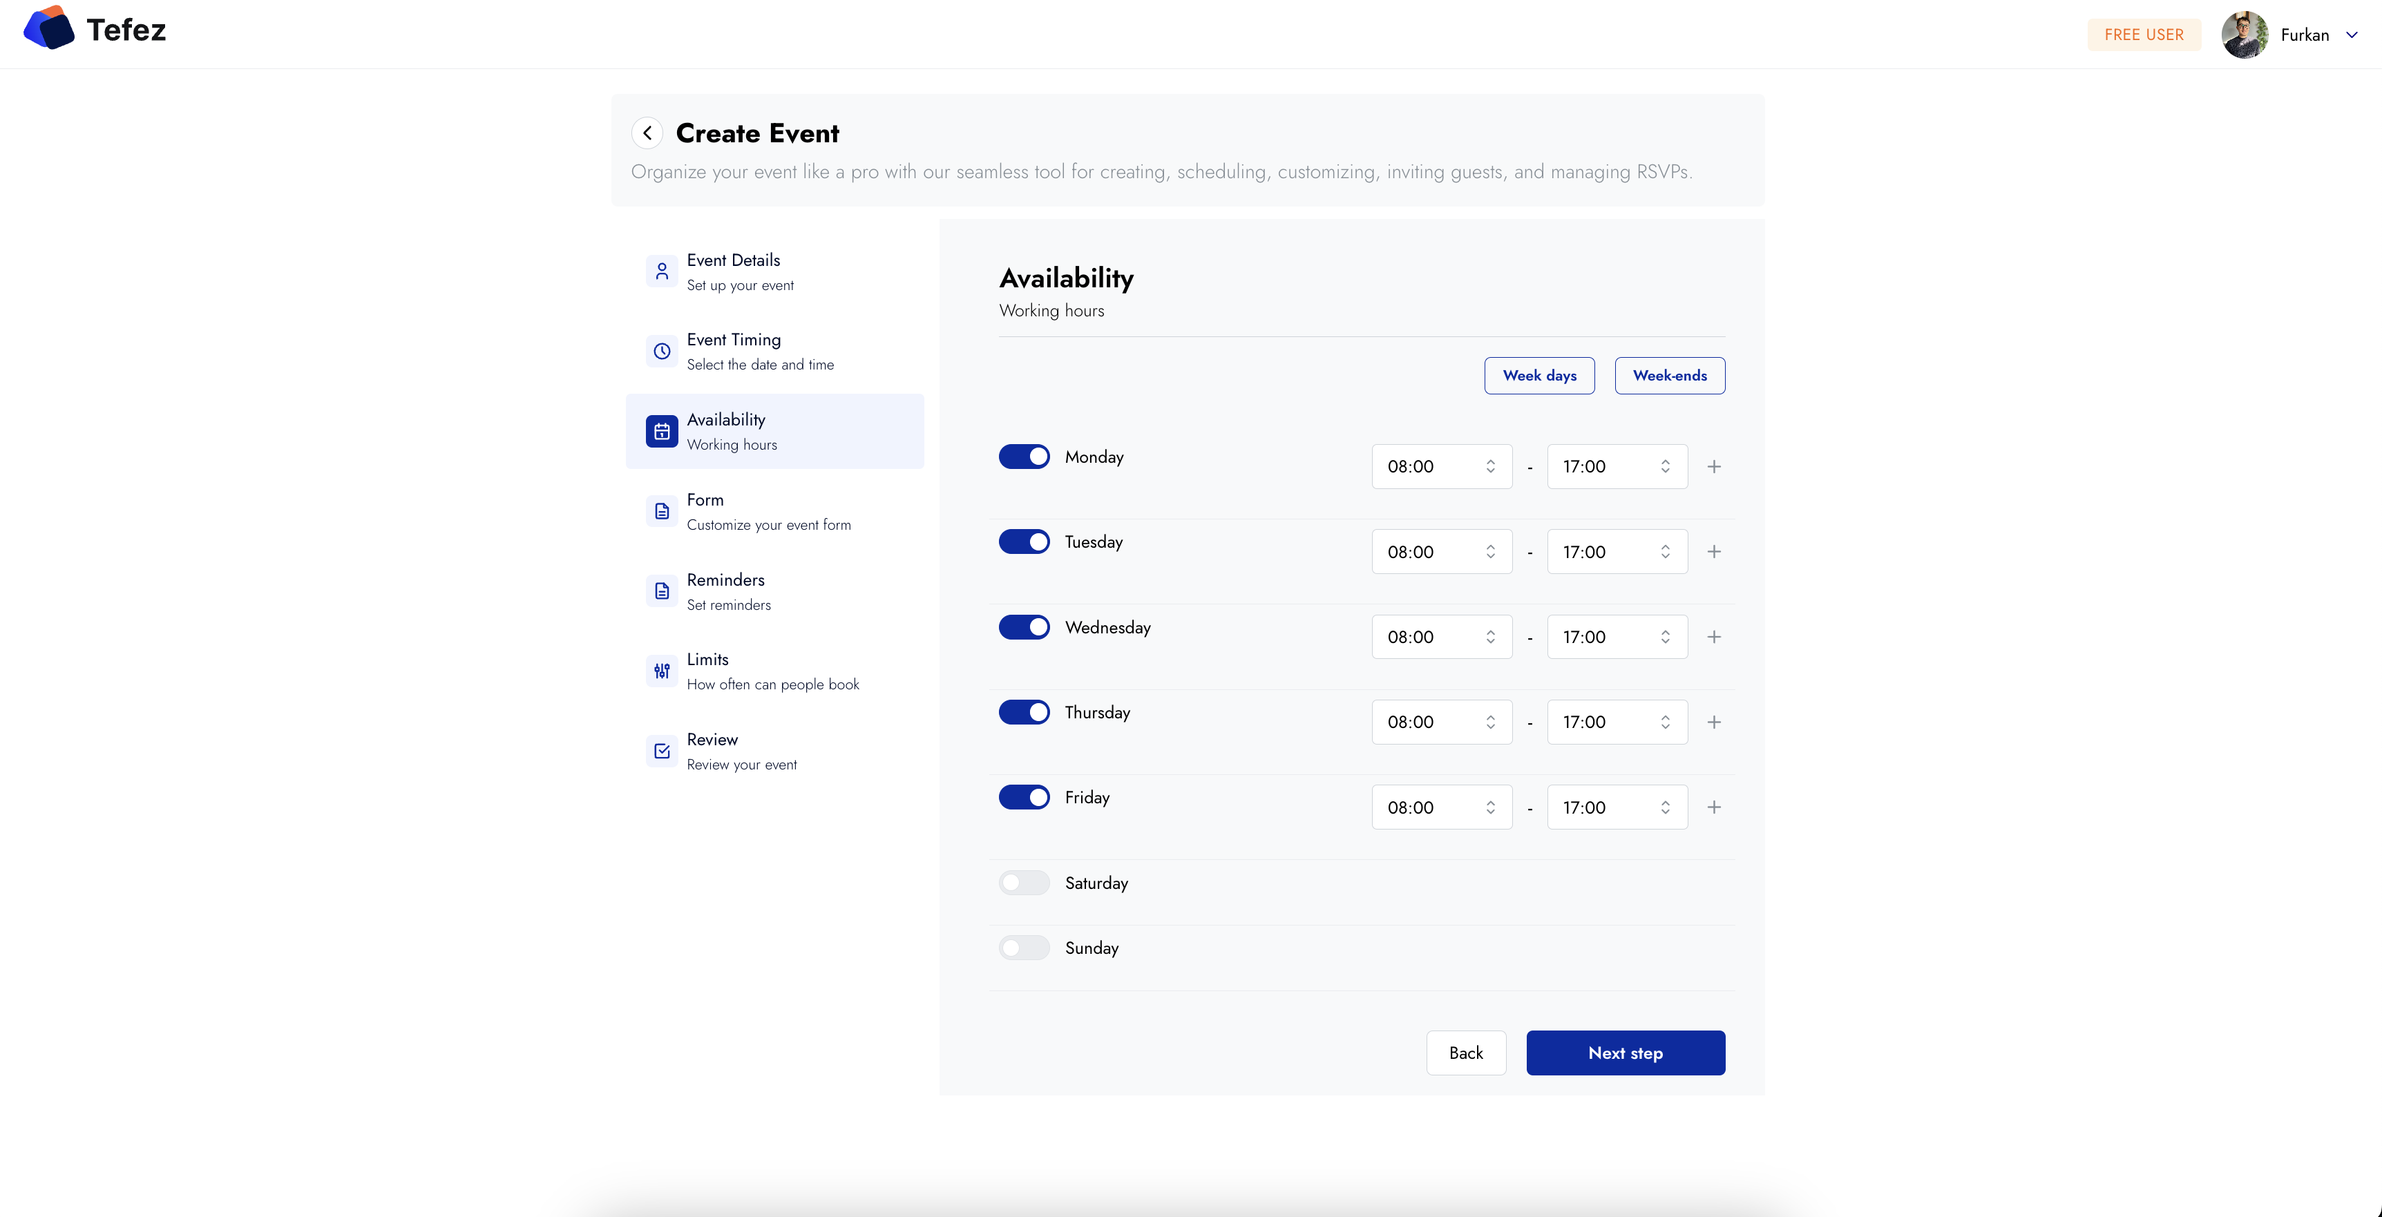Open Thursday end time dropdown

tap(1617, 722)
